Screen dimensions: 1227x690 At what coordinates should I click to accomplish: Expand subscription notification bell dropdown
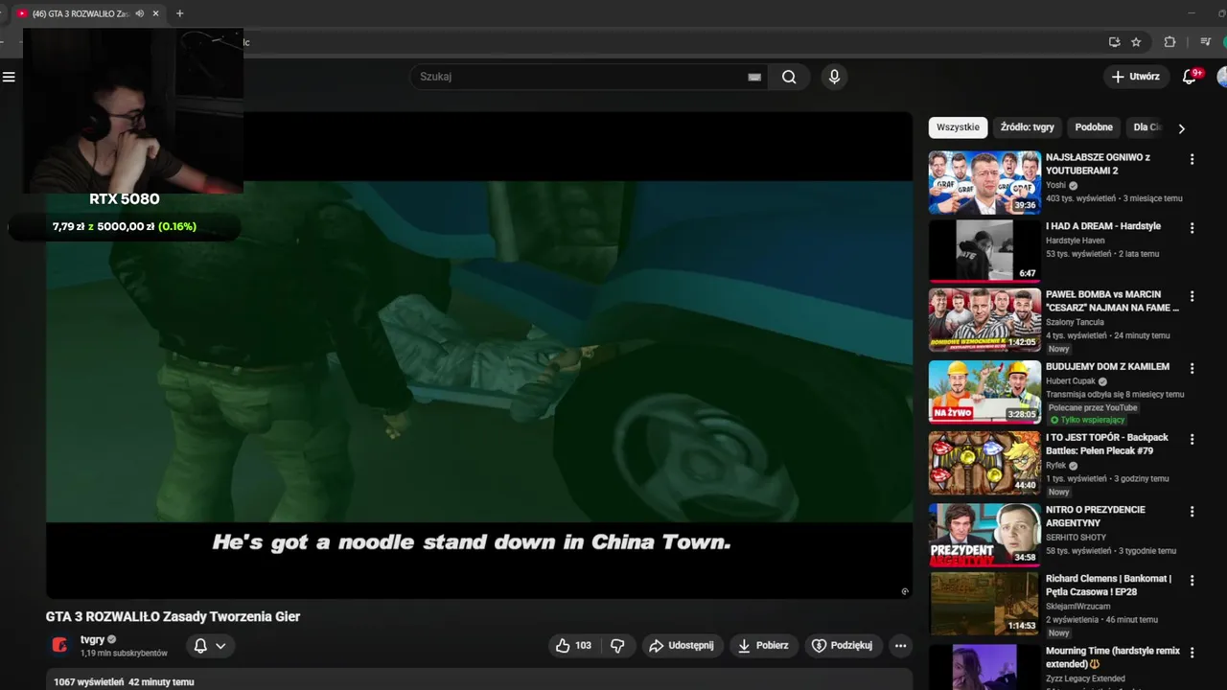click(x=209, y=646)
